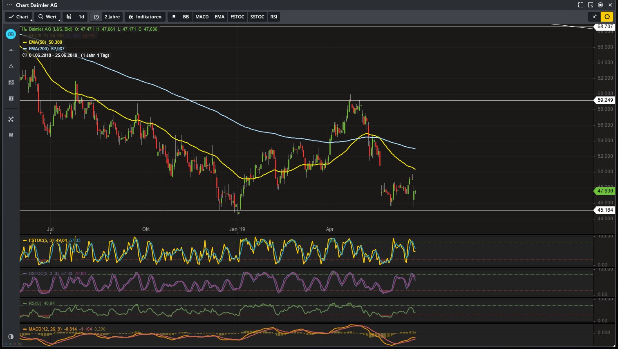Screen dimensions: 618x349
Task: Click the Daimler AG (L&S, Bid) legend
Action: tap(50, 29)
